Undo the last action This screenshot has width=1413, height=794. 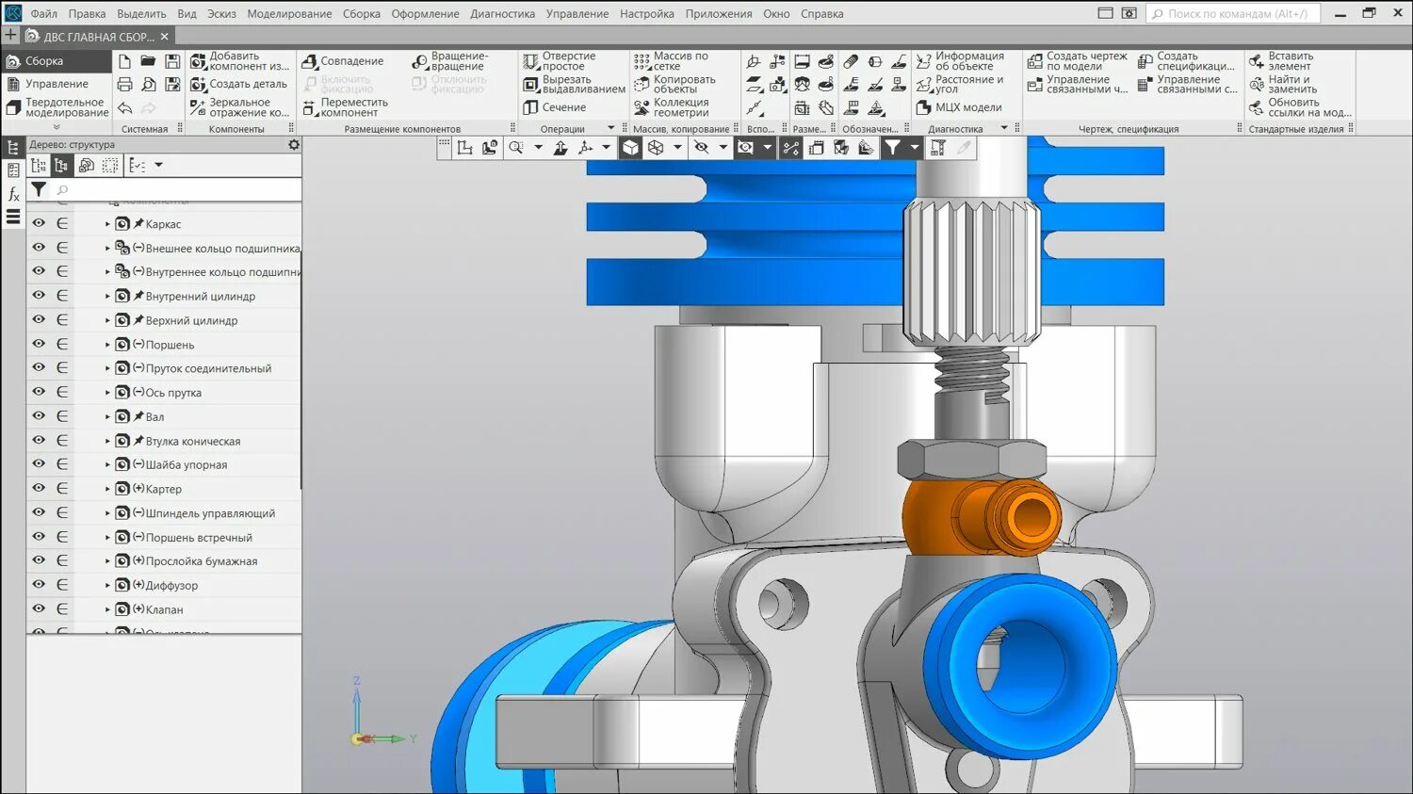coord(124,108)
